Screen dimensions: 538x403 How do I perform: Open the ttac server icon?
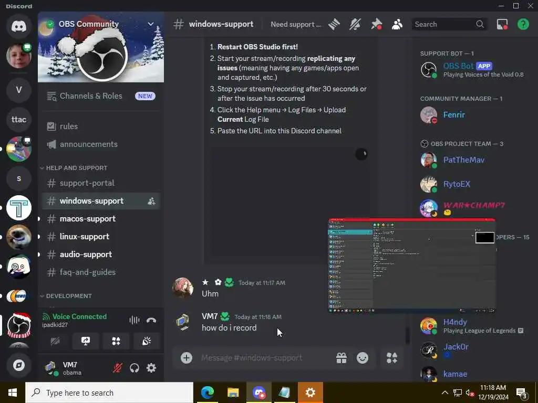(x=19, y=120)
